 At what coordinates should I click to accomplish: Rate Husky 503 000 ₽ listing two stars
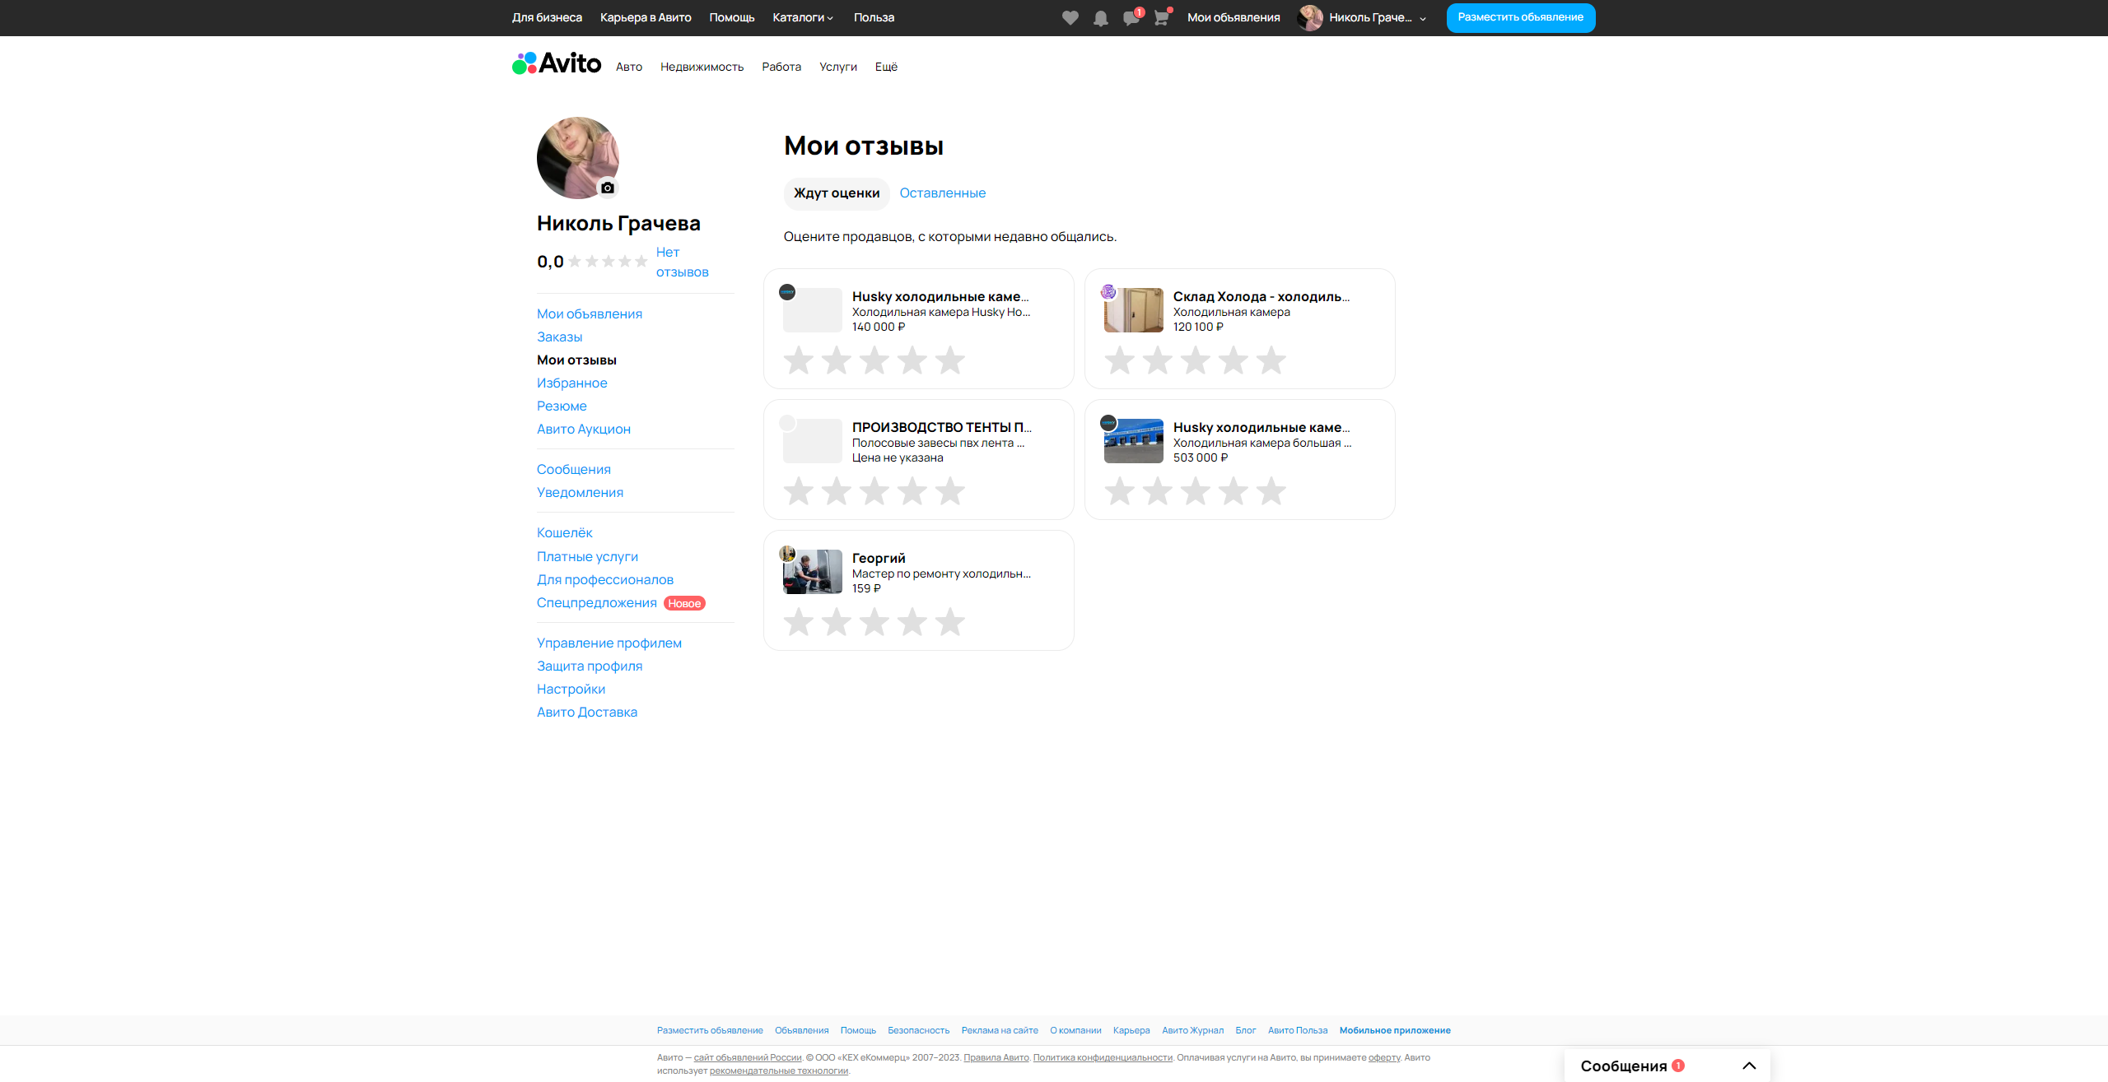point(1158,491)
